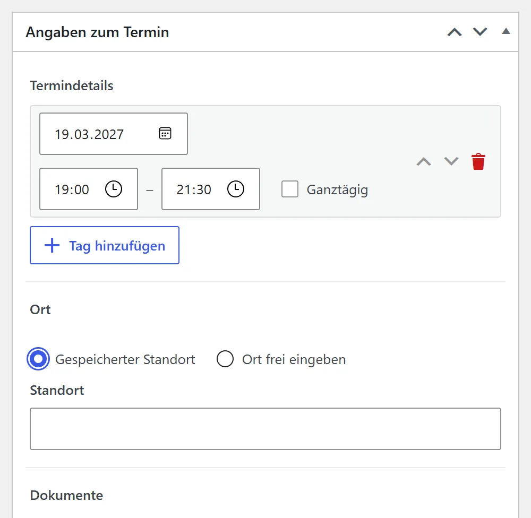Image resolution: width=531 pixels, height=518 pixels.
Task: Tick the Ganztägig checkbox
Action: pos(290,189)
